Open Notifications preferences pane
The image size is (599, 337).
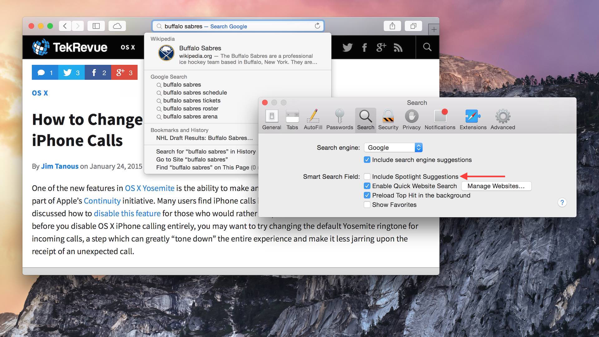click(x=440, y=120)
